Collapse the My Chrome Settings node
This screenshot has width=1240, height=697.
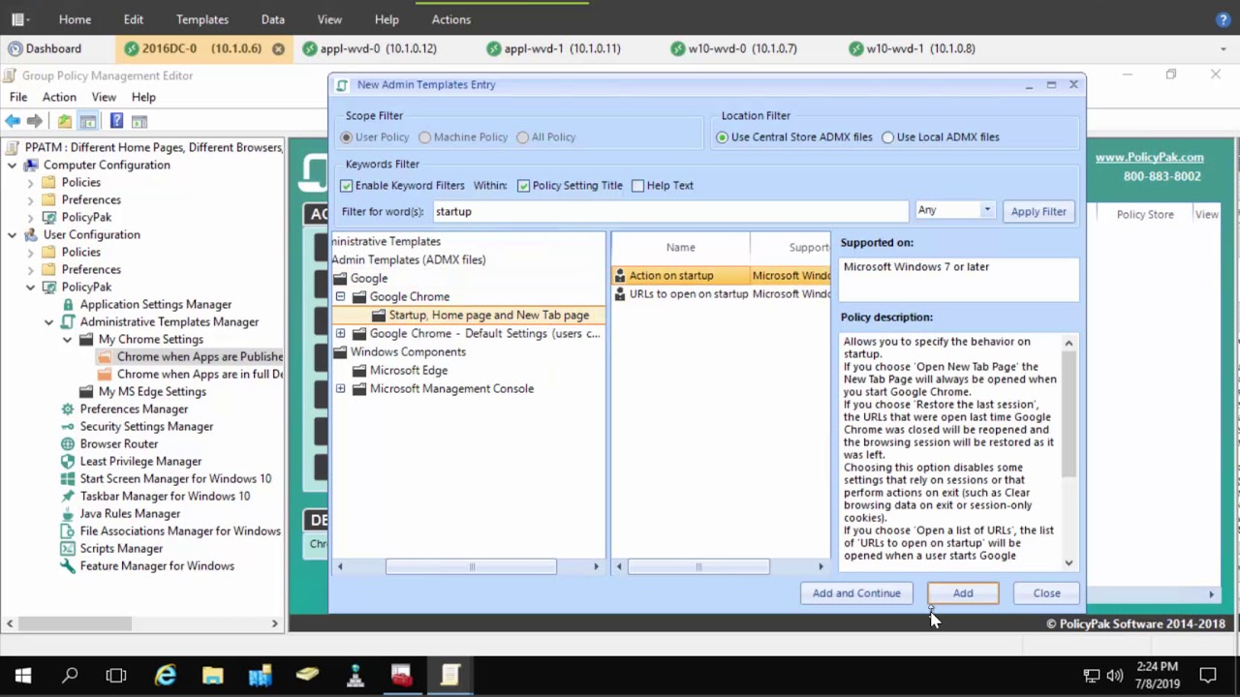pos(67,339)
